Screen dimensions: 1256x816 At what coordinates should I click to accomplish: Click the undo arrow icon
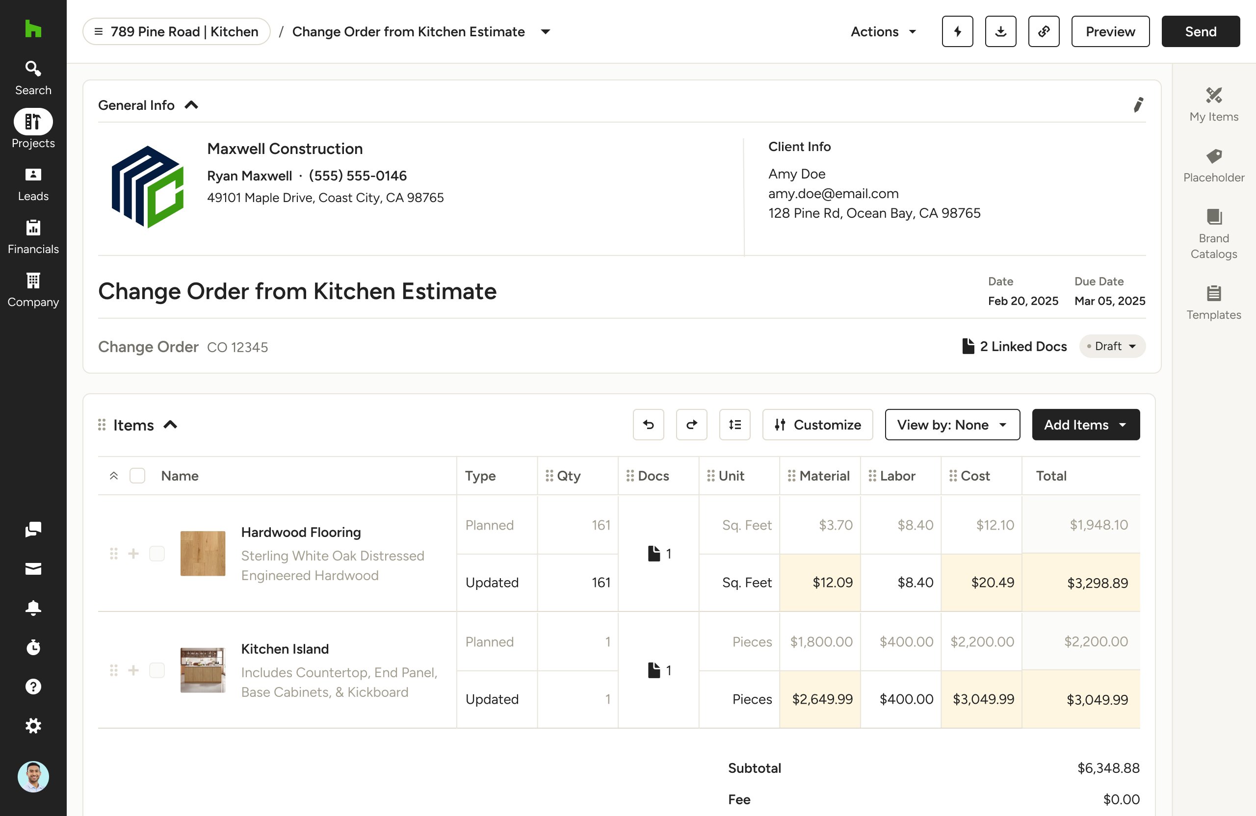click(x=648, y=425)
